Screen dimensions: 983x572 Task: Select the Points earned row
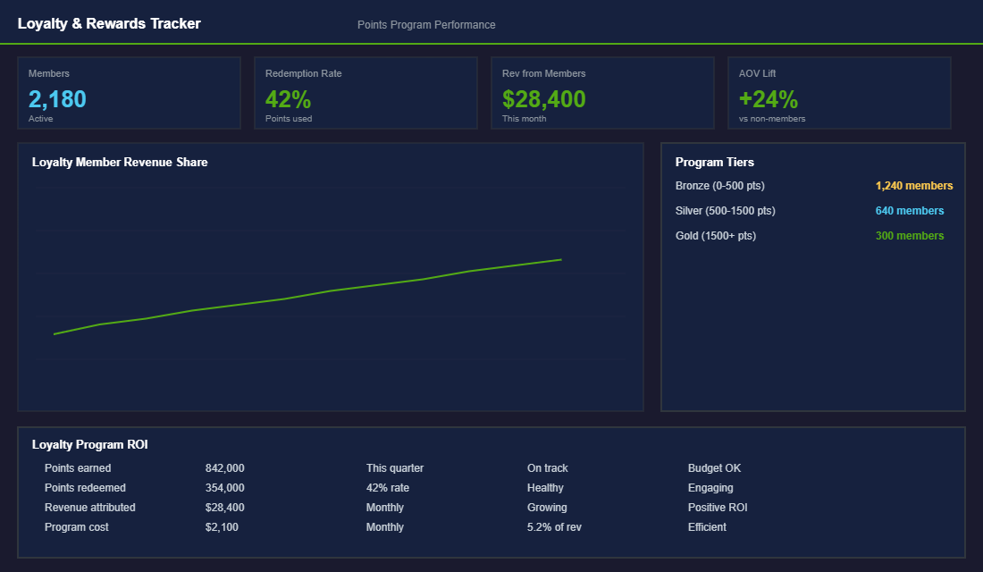tap(79, 467)
